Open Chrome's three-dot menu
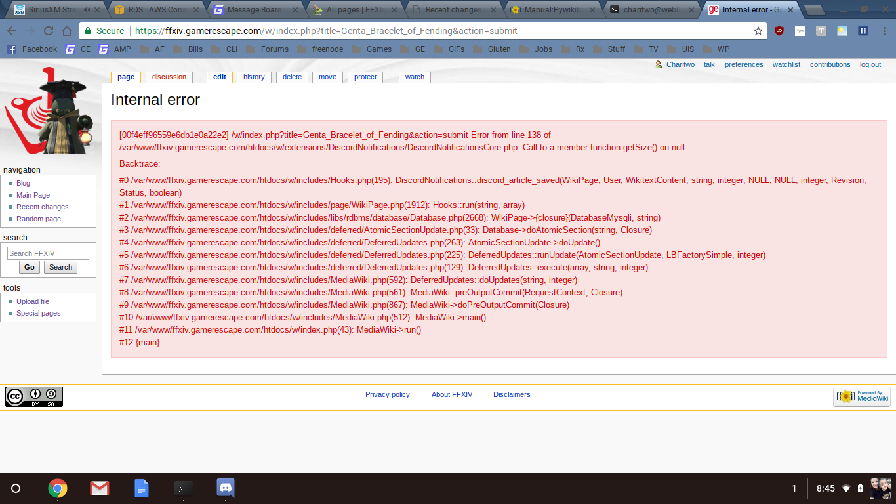This screenshot has height=504, width=896. tap(884, 31)
